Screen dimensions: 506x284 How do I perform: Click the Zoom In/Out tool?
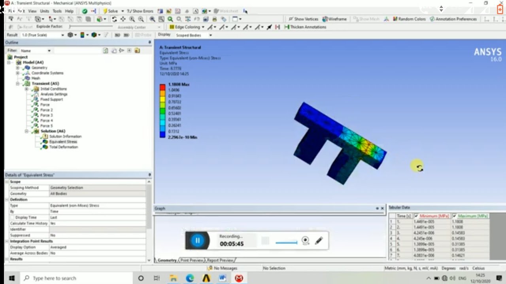[x=132, y=19]
